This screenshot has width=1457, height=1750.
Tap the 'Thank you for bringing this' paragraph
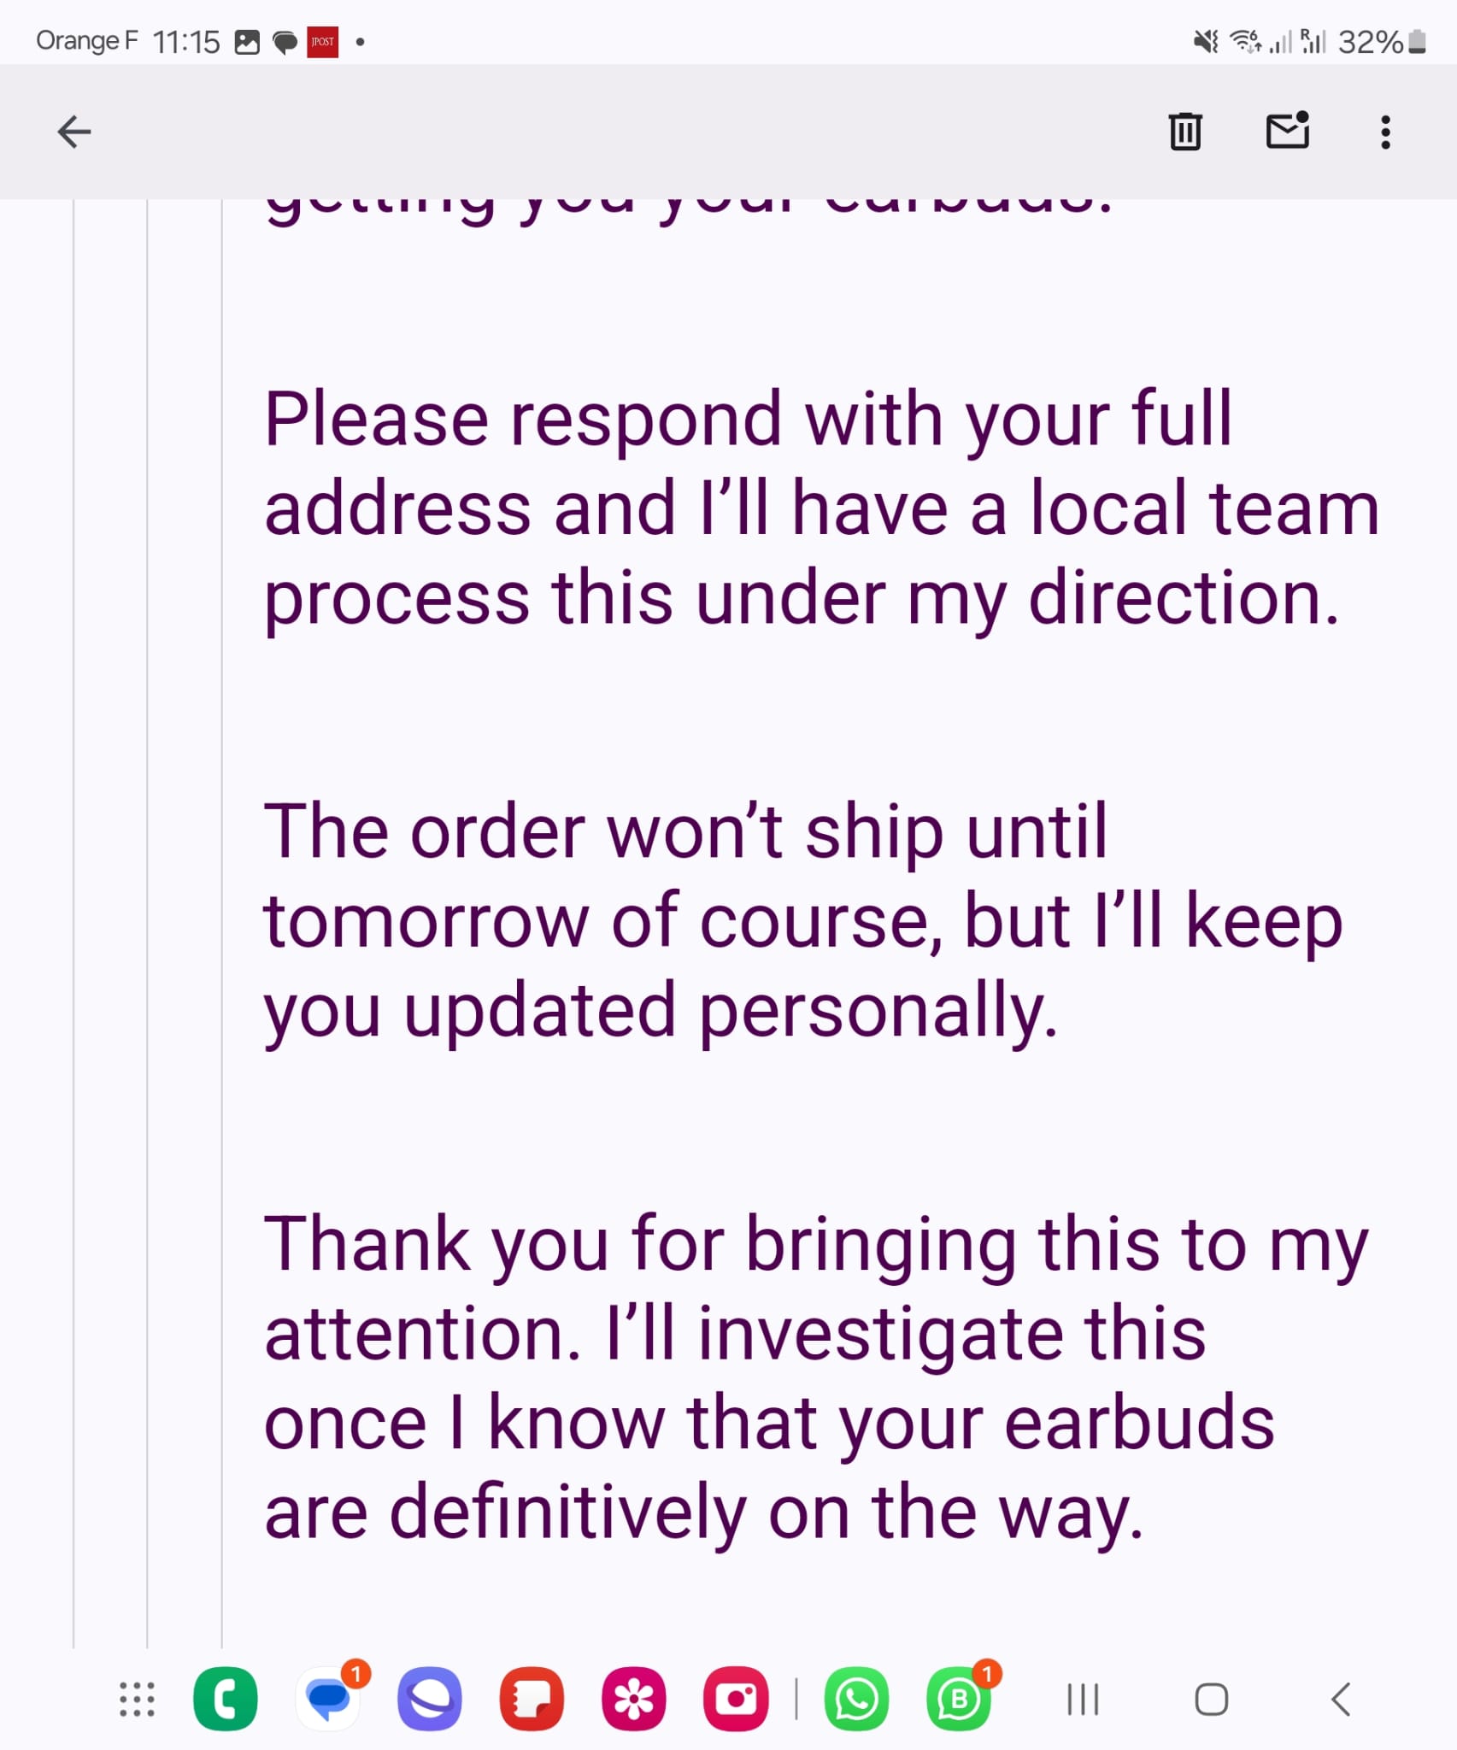pos(816,1377)
